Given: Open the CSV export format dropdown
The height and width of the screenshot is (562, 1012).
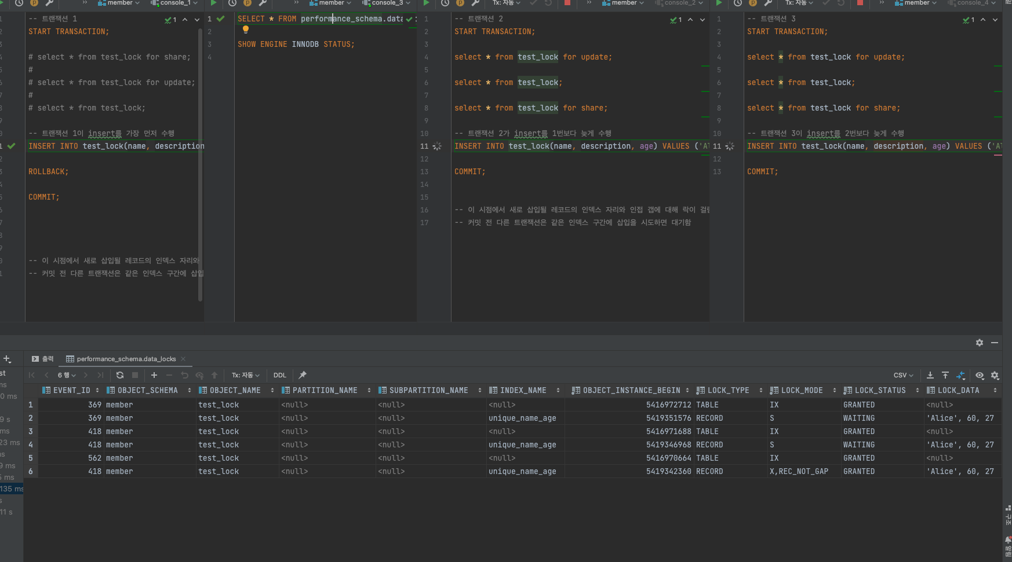Looking at the screenshot, I should tap(903, 375).
